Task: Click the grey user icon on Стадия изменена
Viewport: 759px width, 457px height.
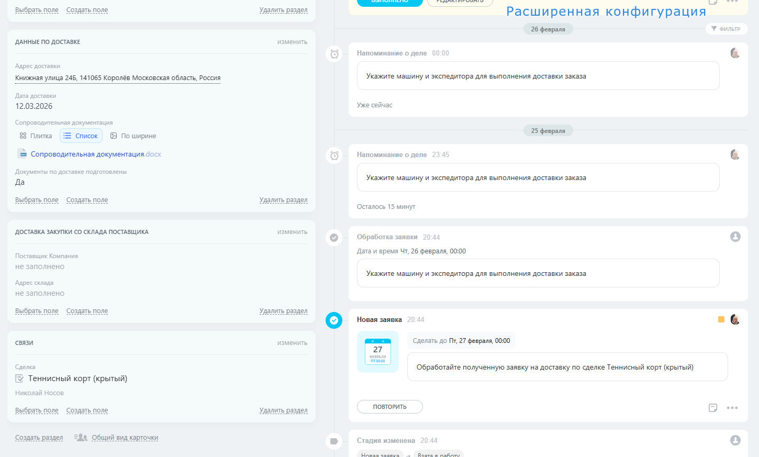Action: [x=735, y=440]
